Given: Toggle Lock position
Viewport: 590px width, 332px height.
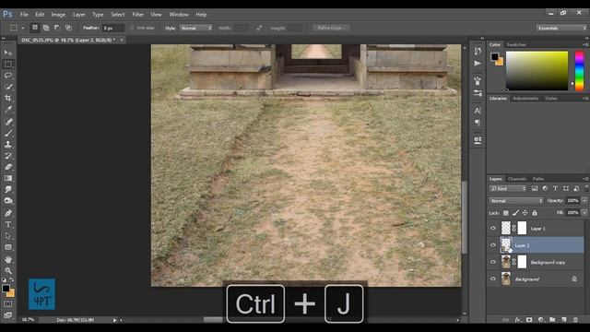Looking at the screenshot, I should (x=525, y=213).
